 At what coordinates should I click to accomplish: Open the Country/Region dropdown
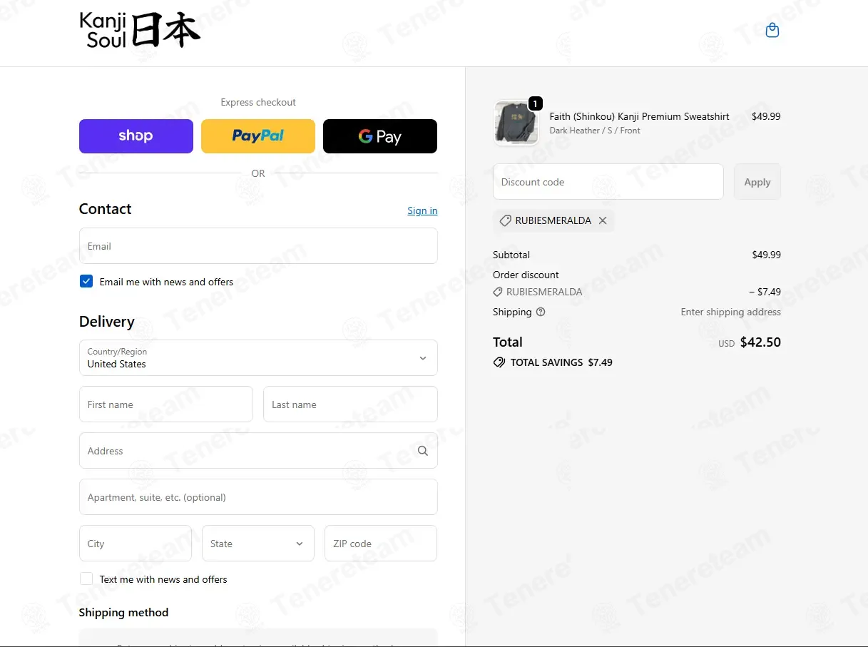(258, 357)
